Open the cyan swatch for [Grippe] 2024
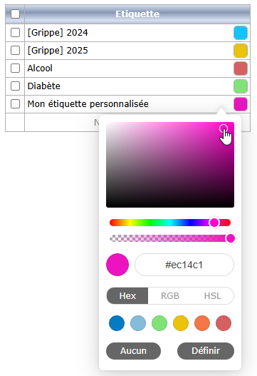Image resolution: width=257 pixels, height=376 pixels. point(241,33)
